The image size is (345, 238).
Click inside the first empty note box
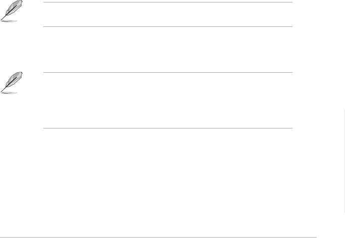click(x=168, y=14)
